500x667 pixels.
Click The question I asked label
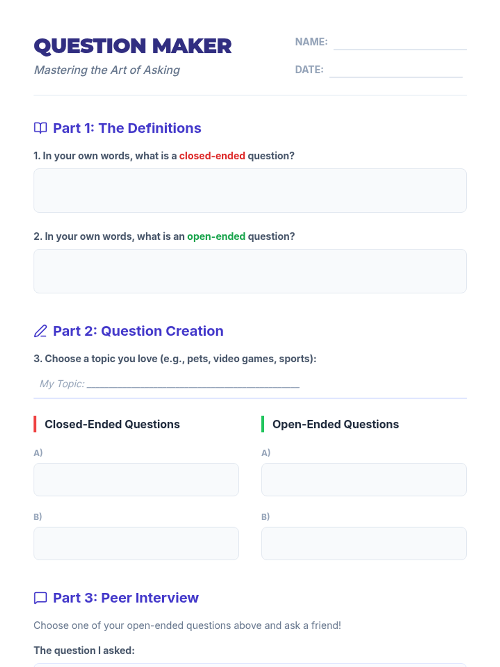click(x=84, y=650)
